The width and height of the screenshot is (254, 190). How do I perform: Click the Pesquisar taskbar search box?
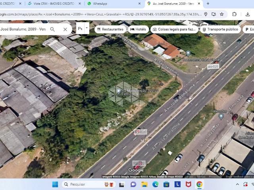pyautogui.click(x=89, y=184)
